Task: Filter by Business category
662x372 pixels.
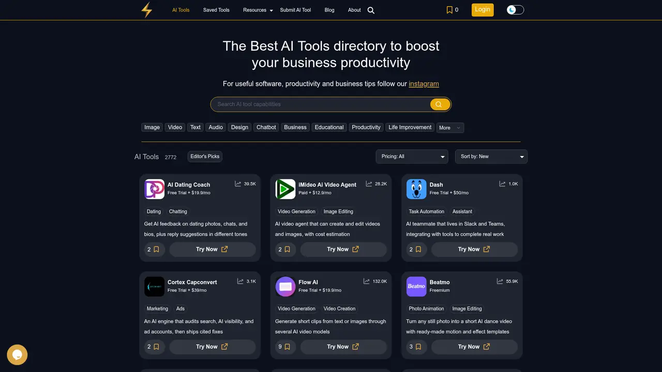Action: 295,127
